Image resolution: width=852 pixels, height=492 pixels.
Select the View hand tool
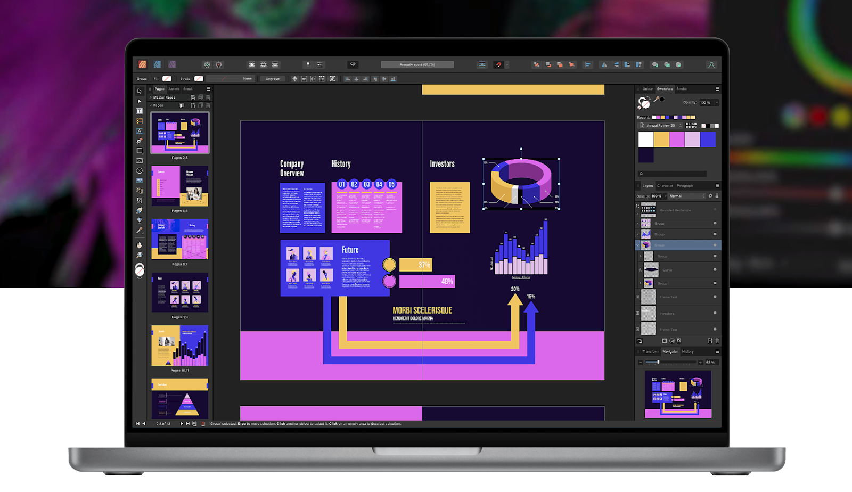point(140,245)
